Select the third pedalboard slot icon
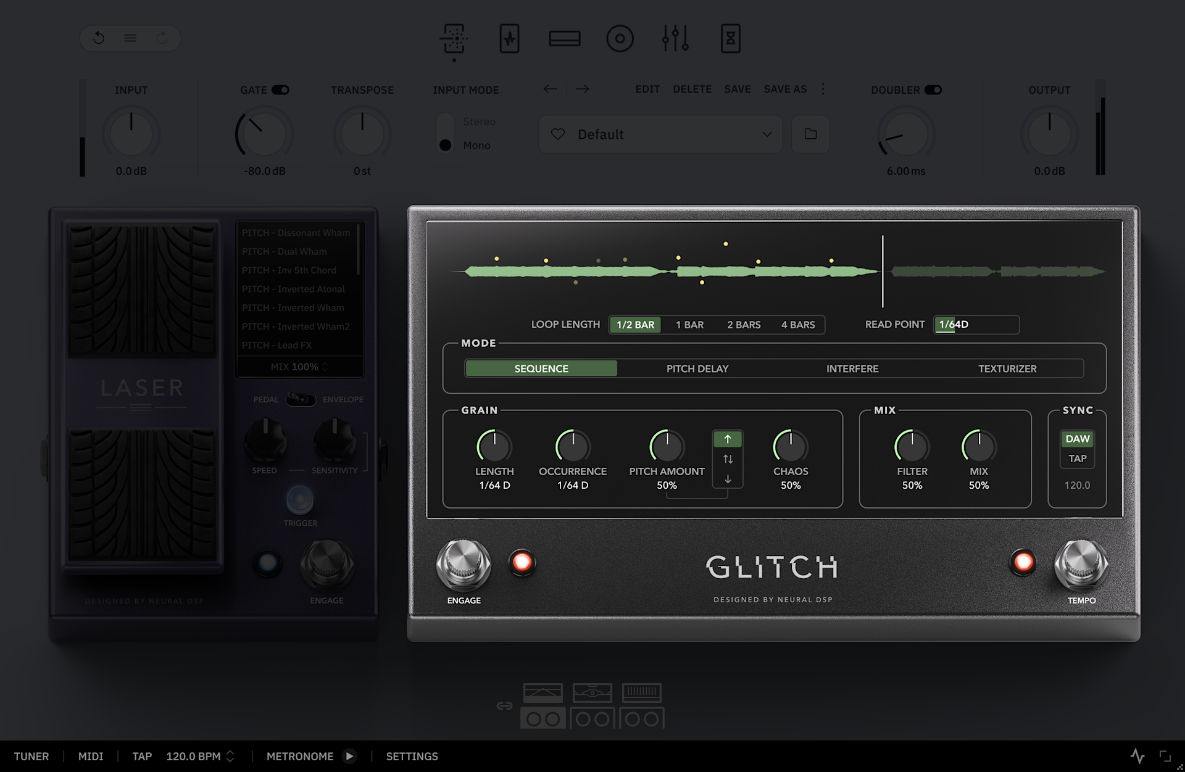1185x772 pixels. tap(642, 718)
